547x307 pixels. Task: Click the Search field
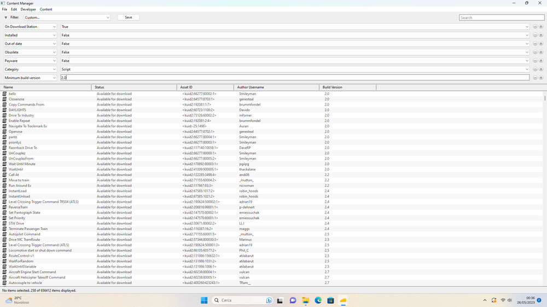point(502,17)
